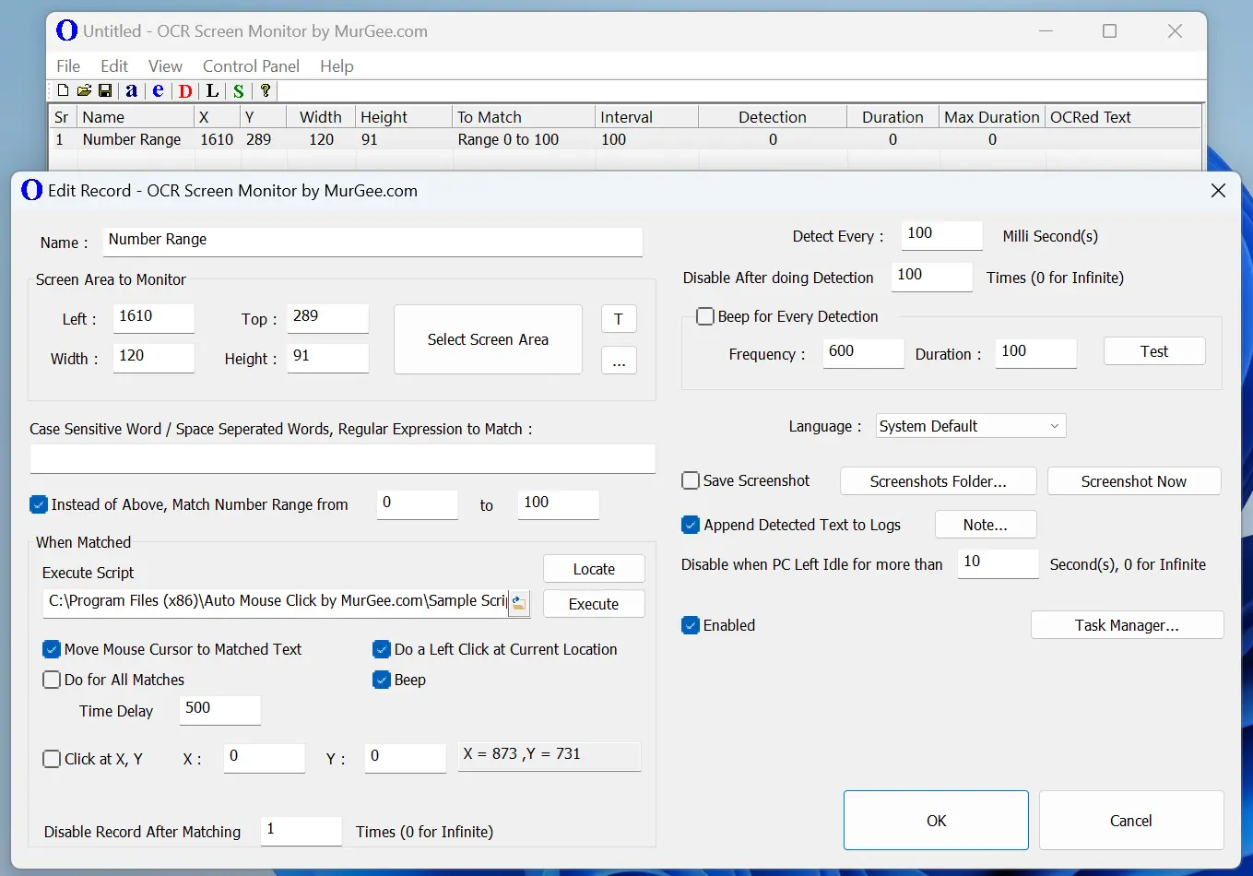Click the Interval column header
The width and height of the screenshot is (1253, 876).
pyautogui.click(x=646, y=117)
